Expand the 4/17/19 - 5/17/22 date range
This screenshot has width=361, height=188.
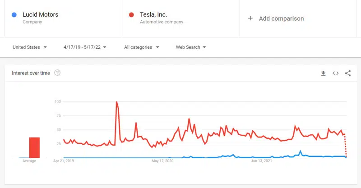85,47
